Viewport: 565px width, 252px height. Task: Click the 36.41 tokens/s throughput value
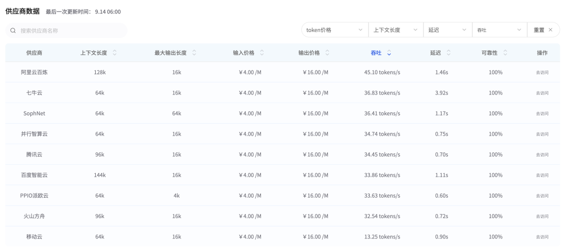coord(382,113)
